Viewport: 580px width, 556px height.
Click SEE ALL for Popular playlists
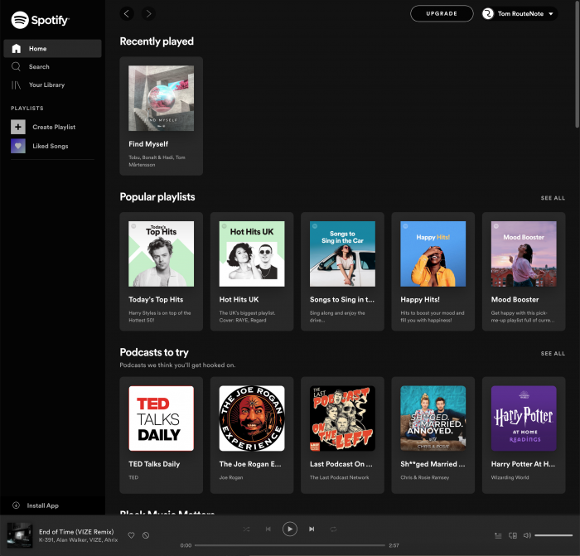(553, 198)
